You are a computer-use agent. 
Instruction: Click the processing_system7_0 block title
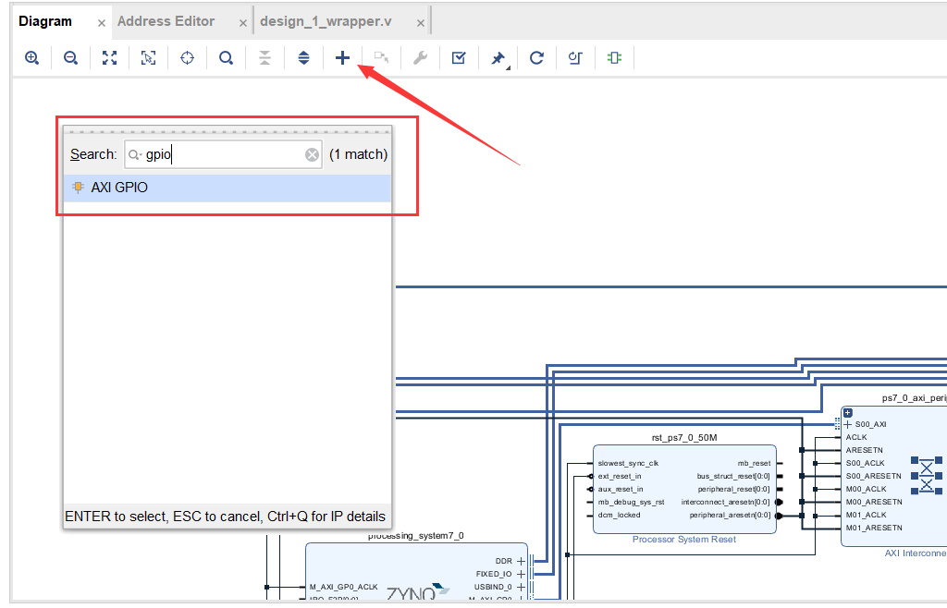click(416, 536)
